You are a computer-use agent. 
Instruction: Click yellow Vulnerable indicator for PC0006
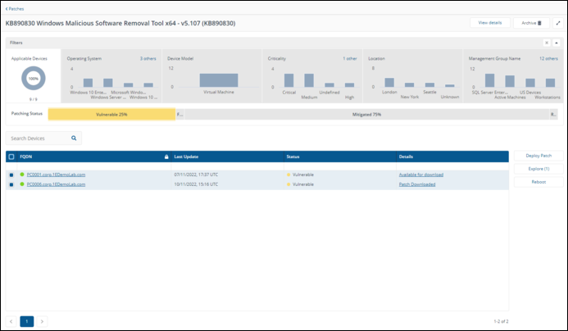click(289, 184)
